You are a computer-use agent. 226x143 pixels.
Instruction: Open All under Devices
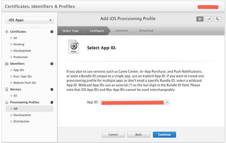click(x=15, y=96)
